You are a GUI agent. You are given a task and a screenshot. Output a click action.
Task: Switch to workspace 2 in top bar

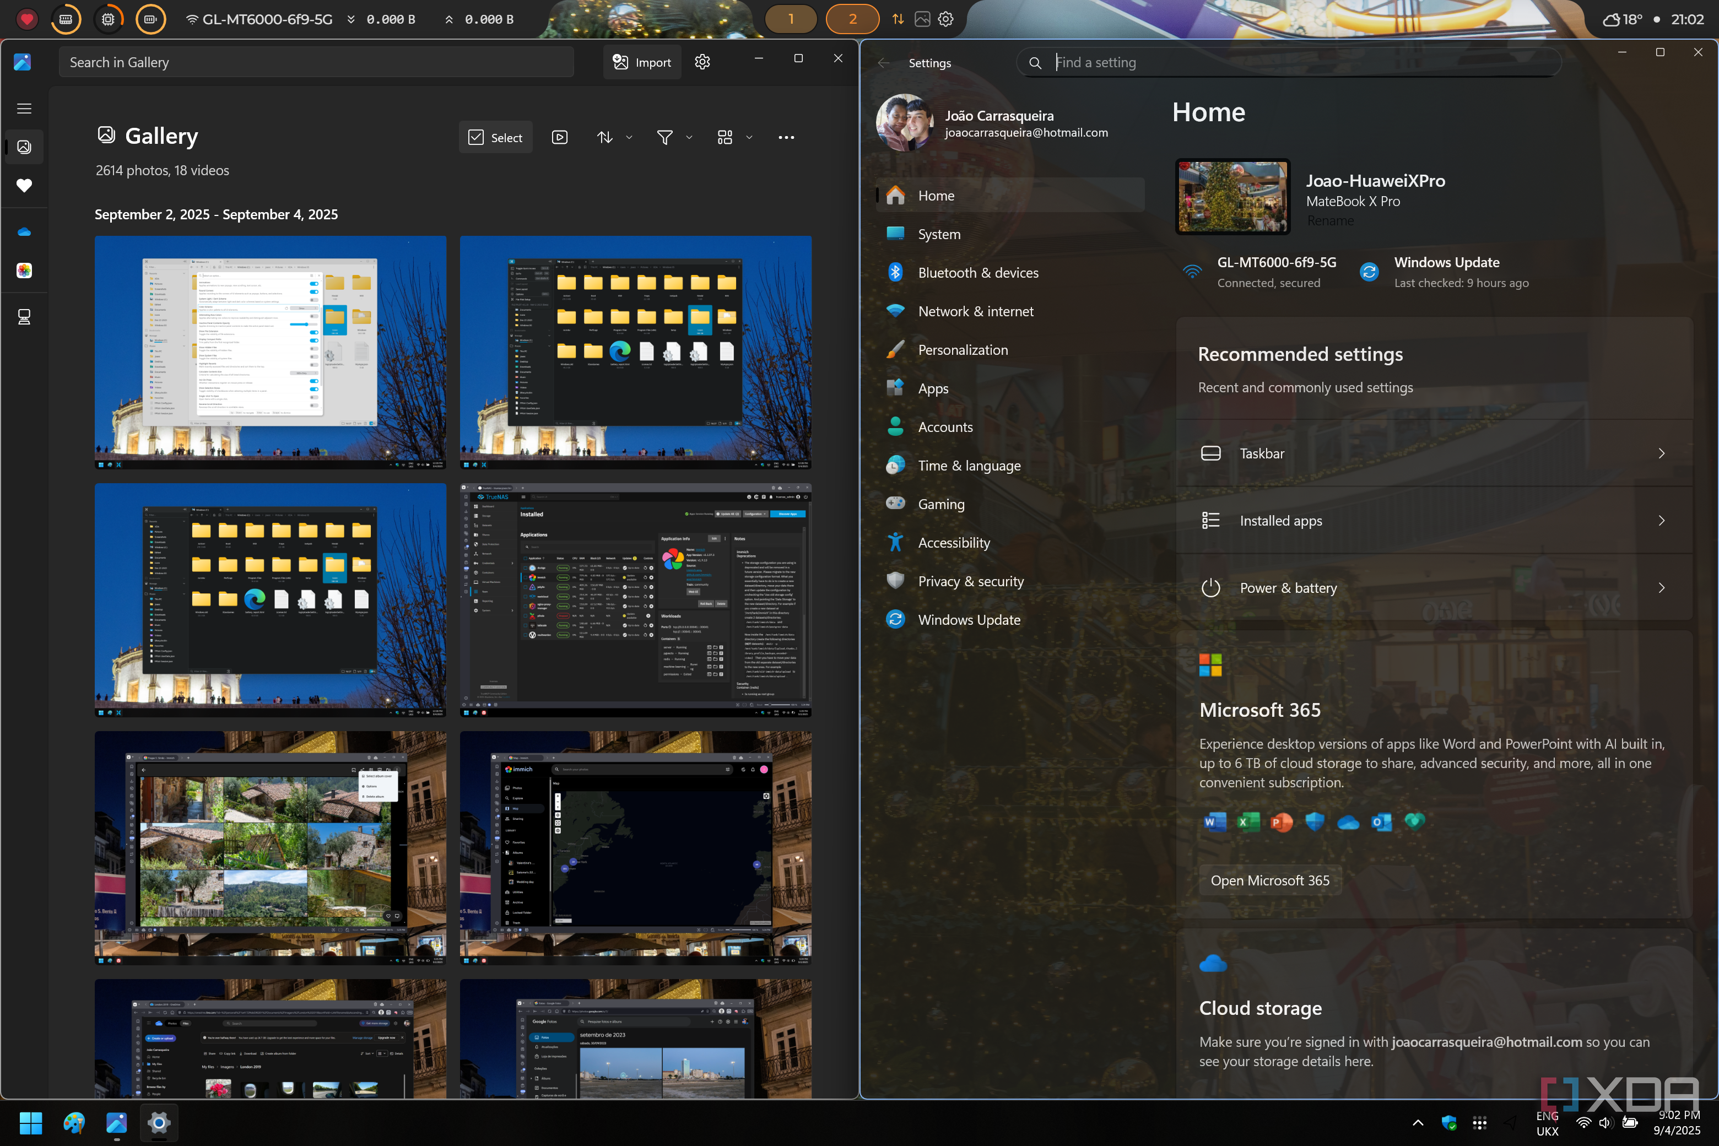[852, 19]
